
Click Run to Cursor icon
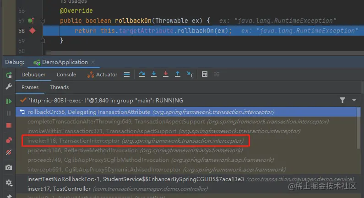click(190, 74)
